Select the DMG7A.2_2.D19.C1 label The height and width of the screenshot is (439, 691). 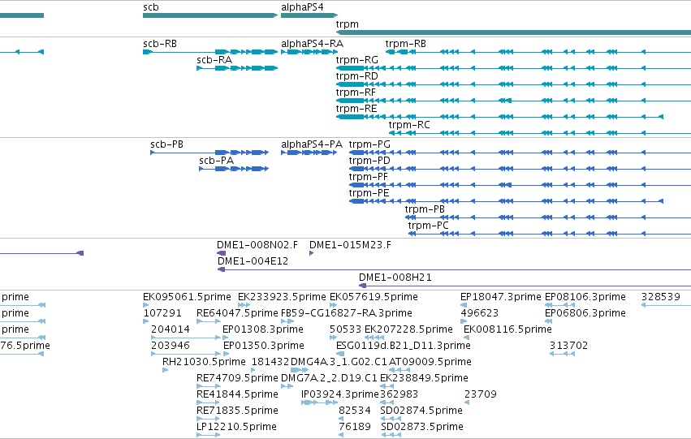tap(329, 379)
